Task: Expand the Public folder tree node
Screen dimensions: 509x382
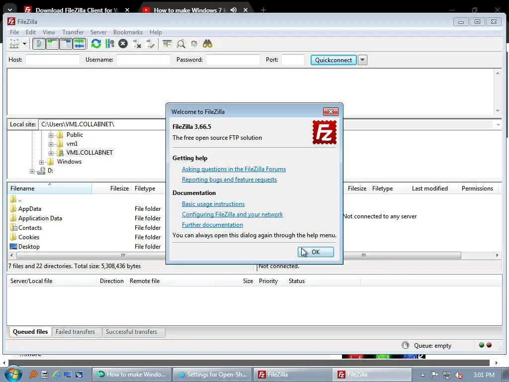Action: pos(51,135)
